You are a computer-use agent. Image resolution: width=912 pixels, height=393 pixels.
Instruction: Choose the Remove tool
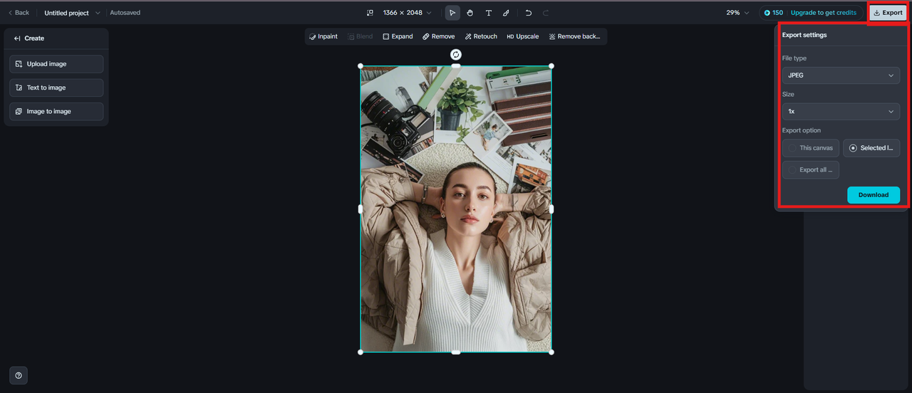pos(438,36)
